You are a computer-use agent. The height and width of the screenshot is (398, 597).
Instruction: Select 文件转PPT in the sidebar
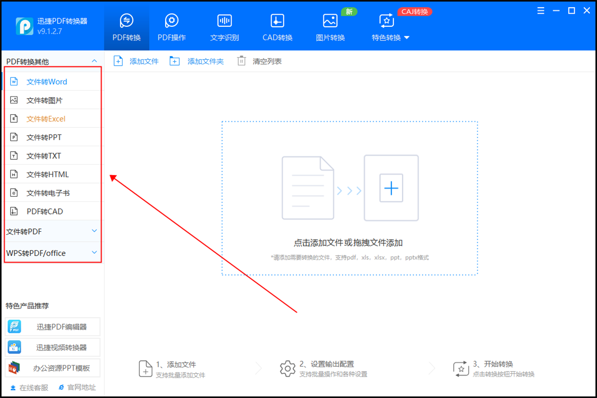pos(53,137)
